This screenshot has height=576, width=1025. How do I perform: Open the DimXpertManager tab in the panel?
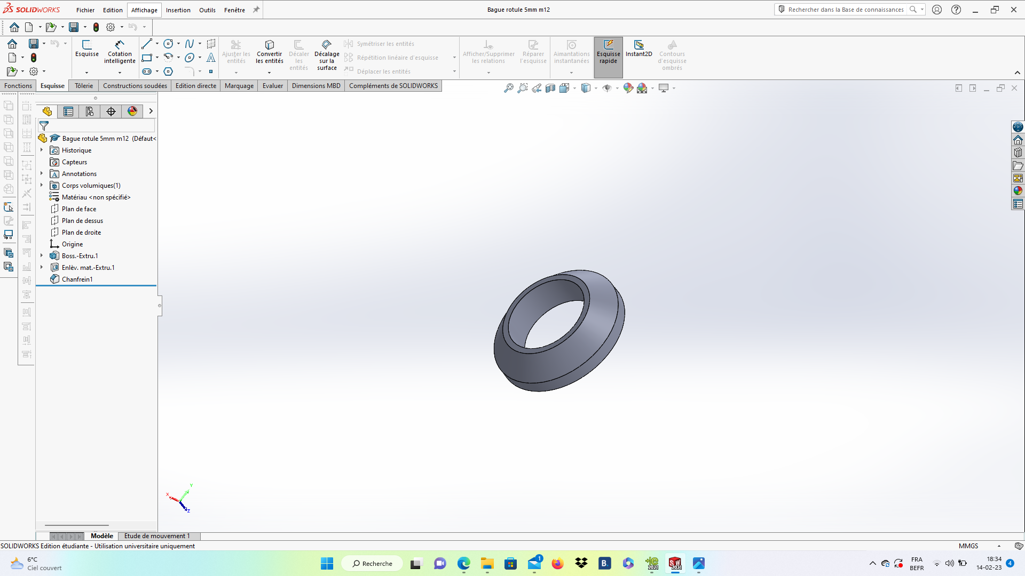tap(111, 111)
